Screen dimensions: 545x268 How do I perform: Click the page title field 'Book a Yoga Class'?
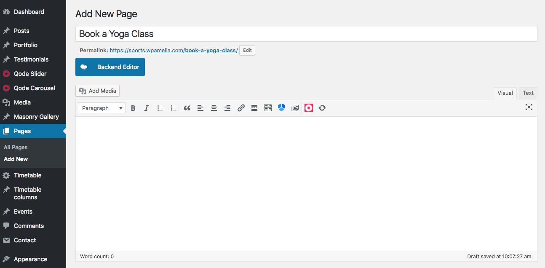tap(306, 34)
